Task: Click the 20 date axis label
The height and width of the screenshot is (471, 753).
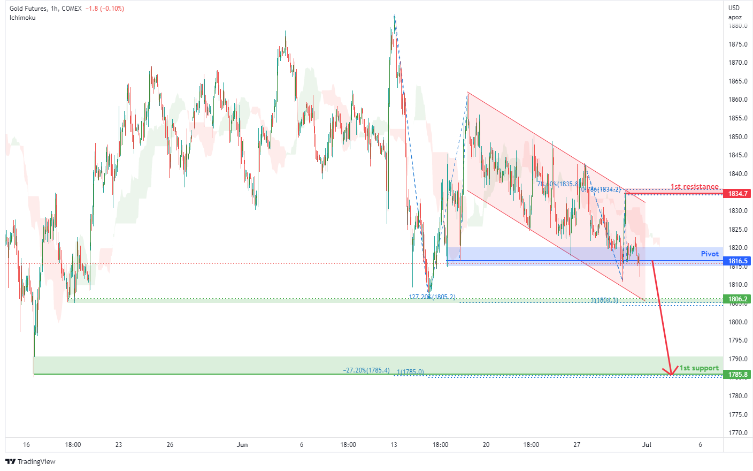Action: [x=486, y=445]
